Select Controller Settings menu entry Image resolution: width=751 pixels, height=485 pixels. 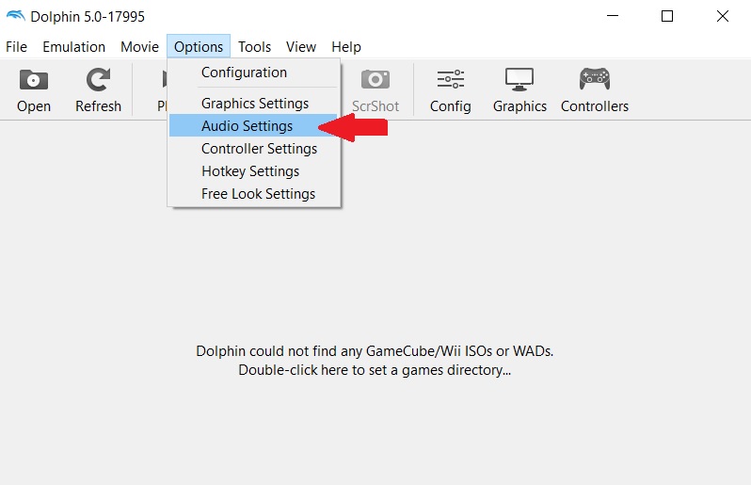(x=259, y=149)
